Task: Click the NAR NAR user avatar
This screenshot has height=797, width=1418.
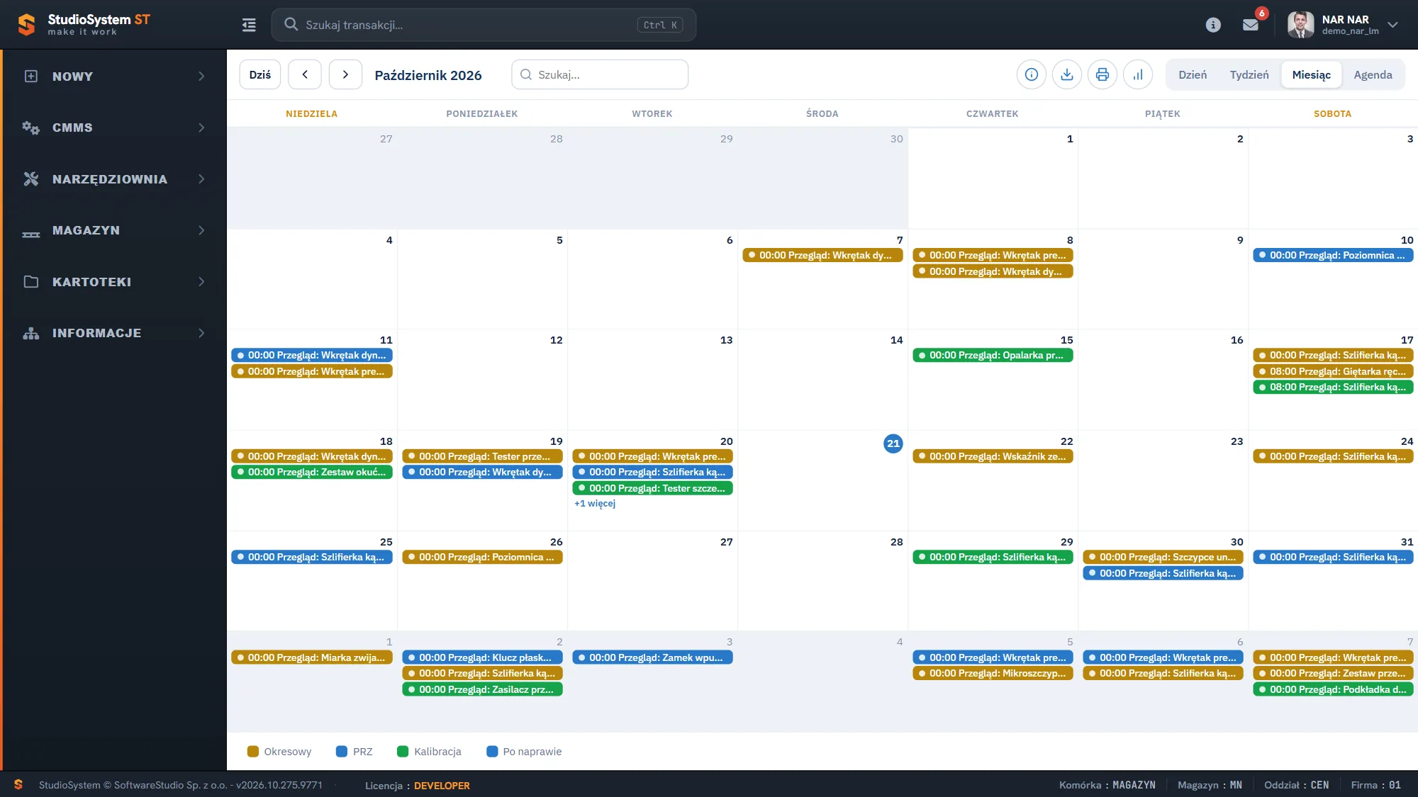Action: (1300, 25)
